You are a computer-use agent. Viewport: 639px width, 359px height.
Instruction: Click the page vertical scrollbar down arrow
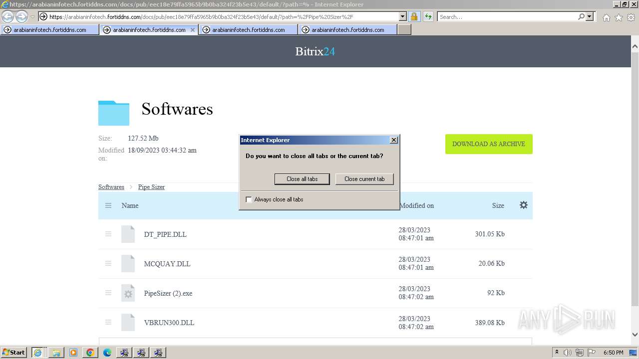coord(635,335)
